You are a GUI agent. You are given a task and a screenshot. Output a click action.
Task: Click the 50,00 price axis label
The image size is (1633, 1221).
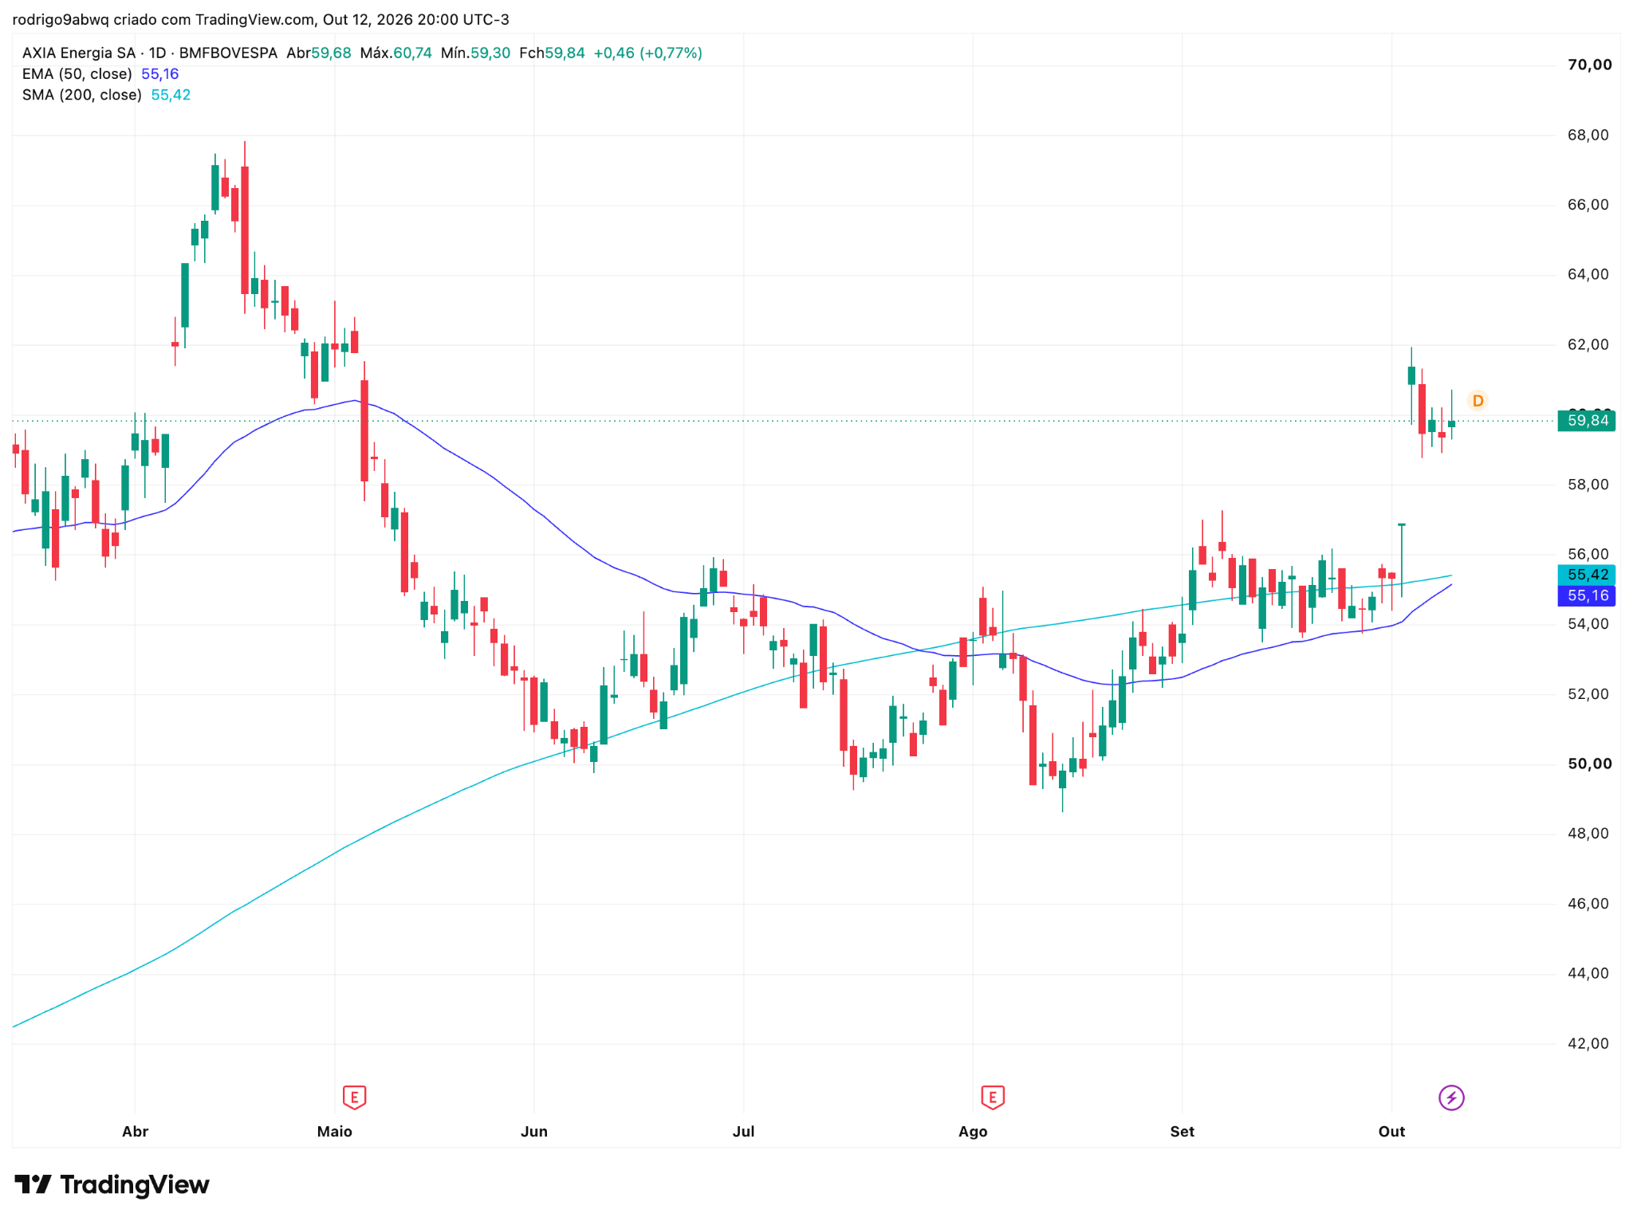click(1589, 764)
